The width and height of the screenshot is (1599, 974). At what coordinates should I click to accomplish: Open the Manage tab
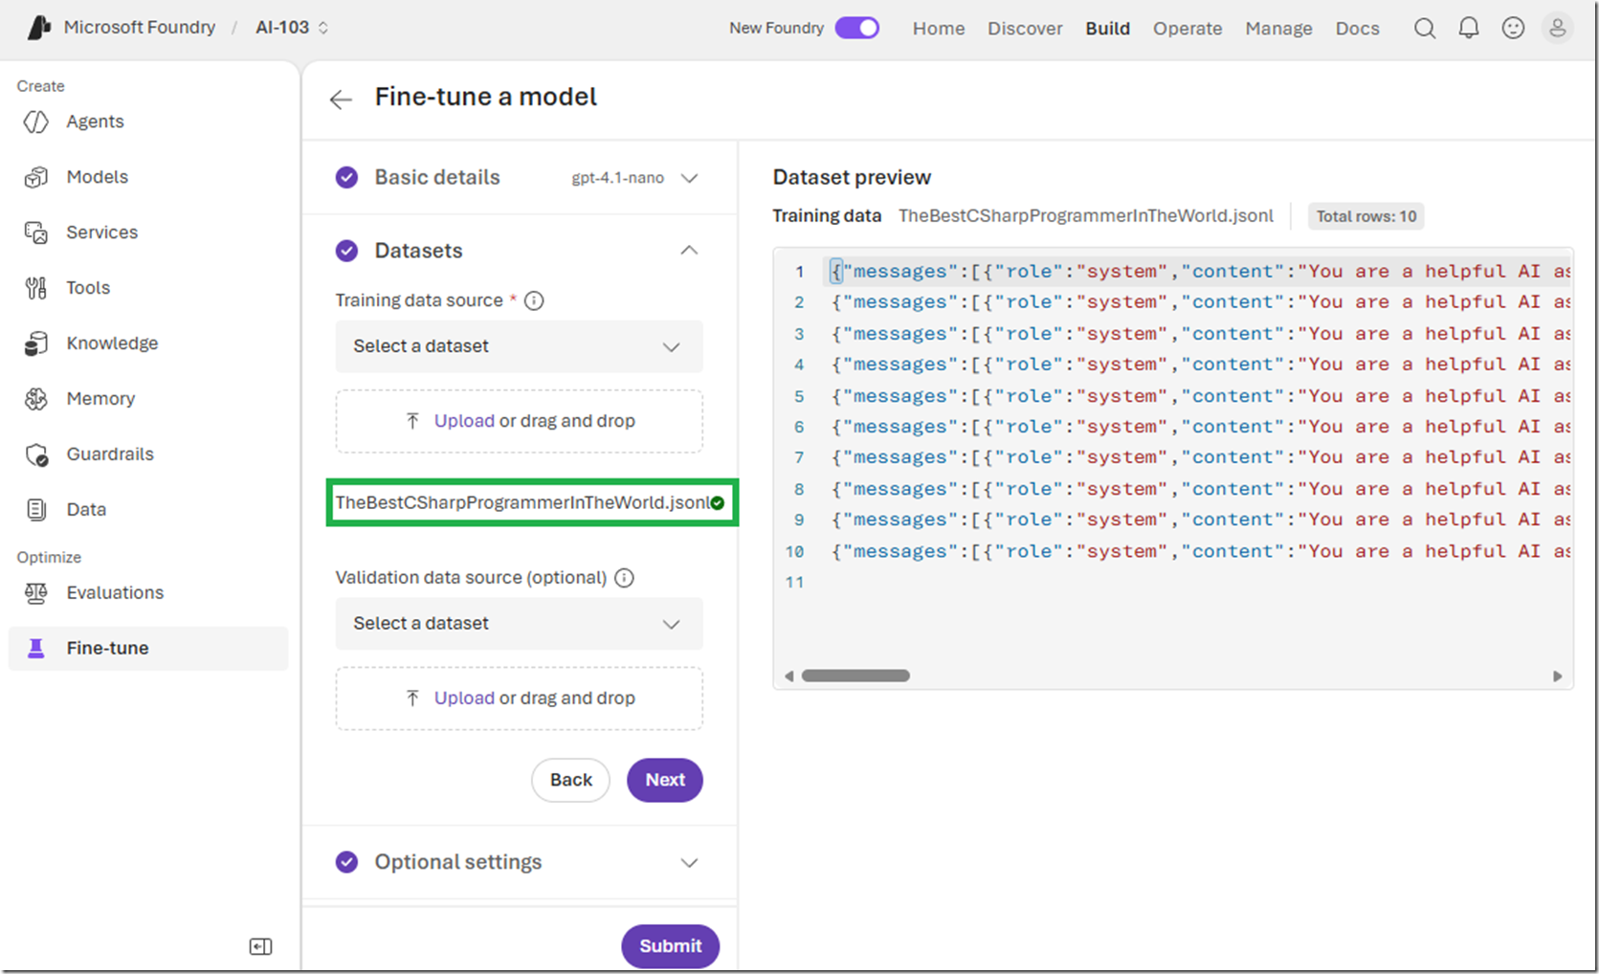pyautogui.click(x=1278, y=29)
